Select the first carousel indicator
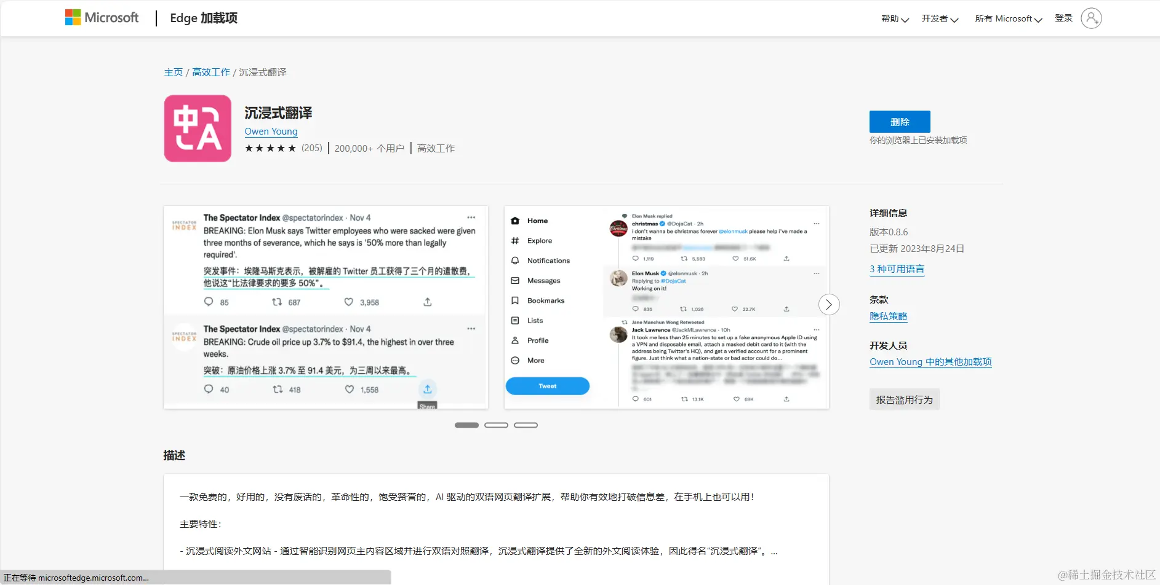The width and height of the screenshot is (1160, 585). click(466, 425)
